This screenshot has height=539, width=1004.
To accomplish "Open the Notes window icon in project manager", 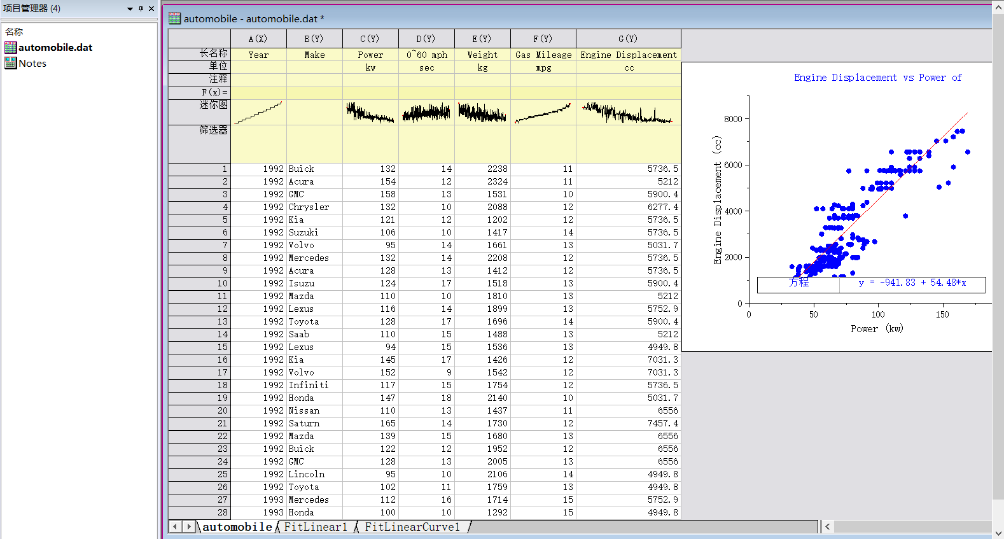I will click(x=10, y=63).
